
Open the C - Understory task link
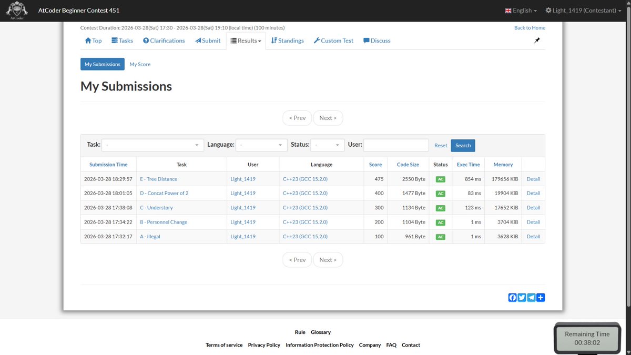[x=156, y=208]
